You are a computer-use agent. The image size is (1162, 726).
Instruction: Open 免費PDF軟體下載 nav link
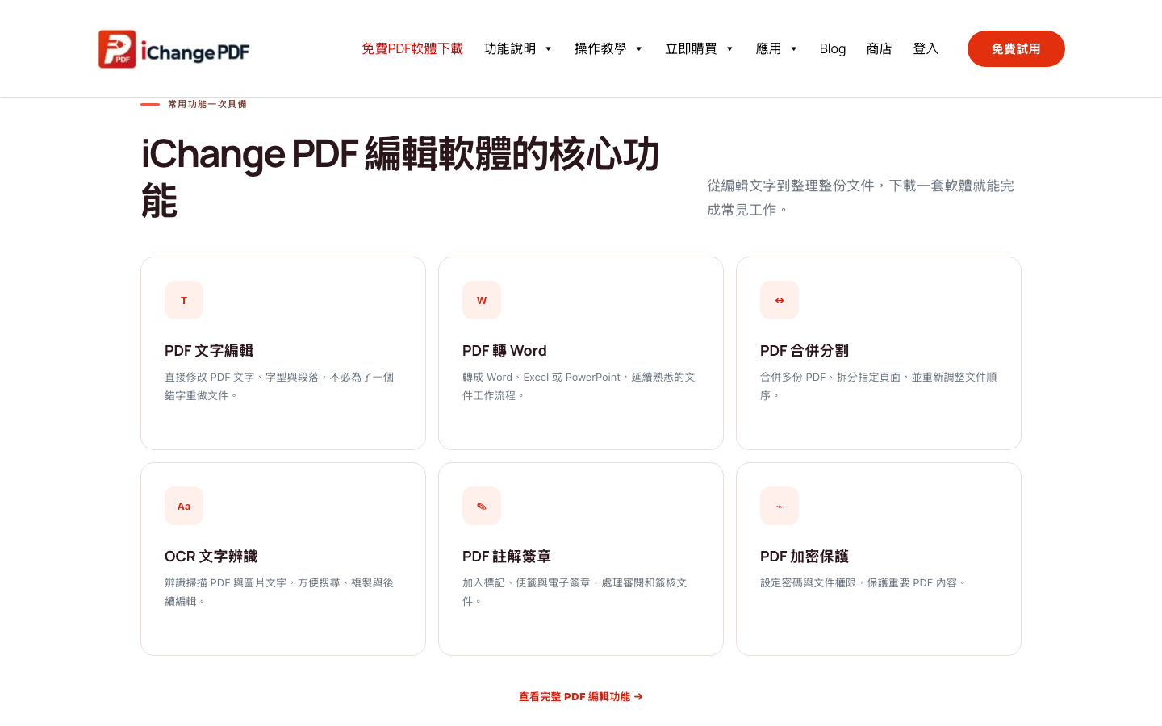[x=412, y=48]
